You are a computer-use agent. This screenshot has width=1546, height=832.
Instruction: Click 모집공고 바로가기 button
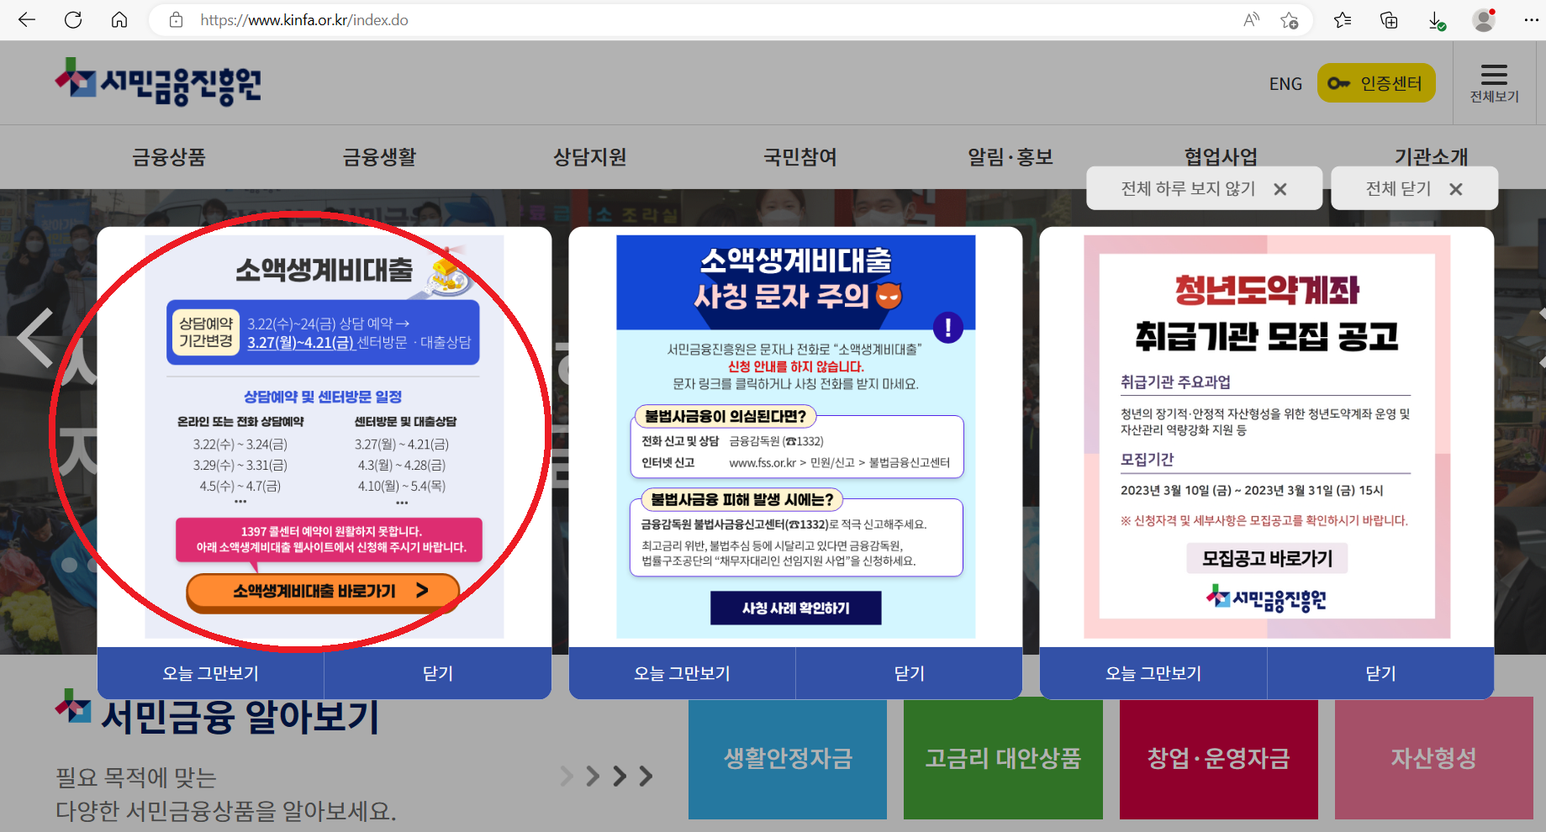click(x=1267, y=558)
